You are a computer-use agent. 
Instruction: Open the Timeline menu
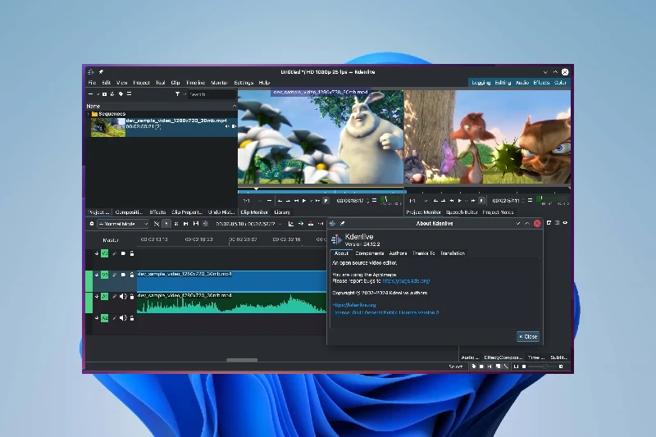point(195,83)
